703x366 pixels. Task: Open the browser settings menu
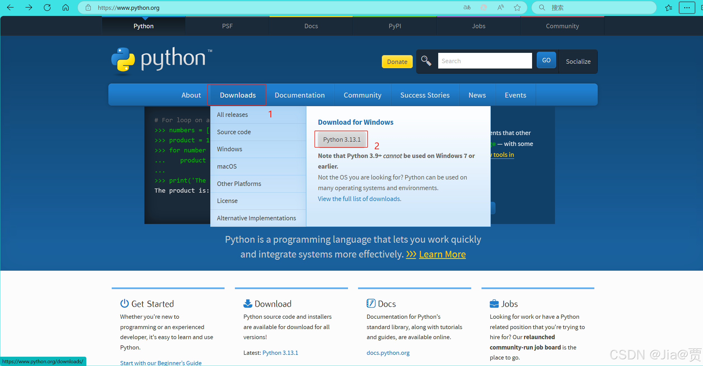(x=687, y=8)
